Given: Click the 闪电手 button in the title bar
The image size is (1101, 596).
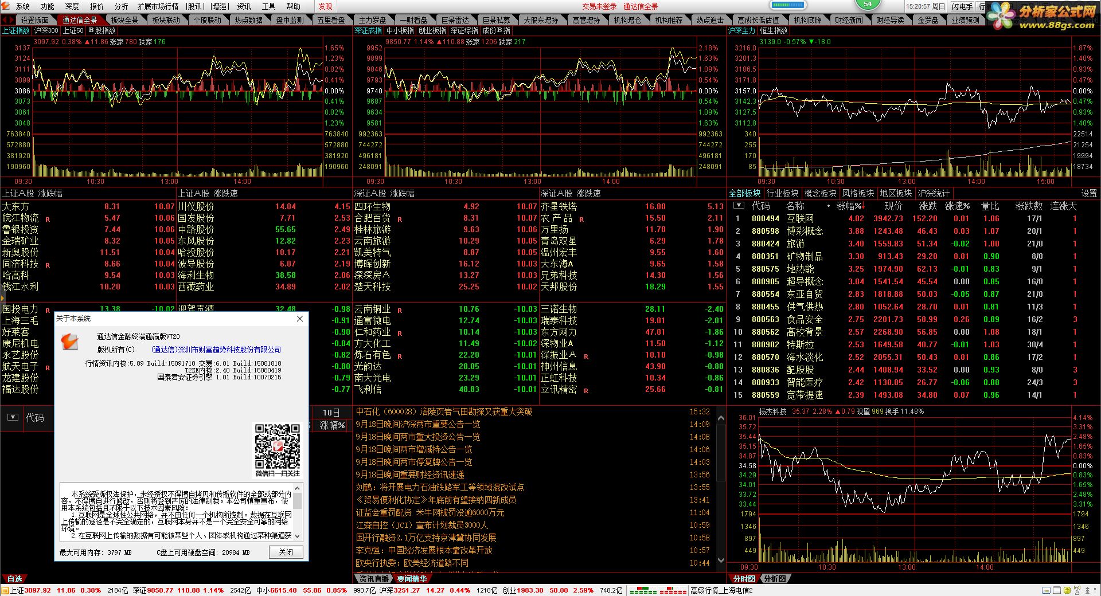Looking at the screenshot, I should [x=962, y=6].
